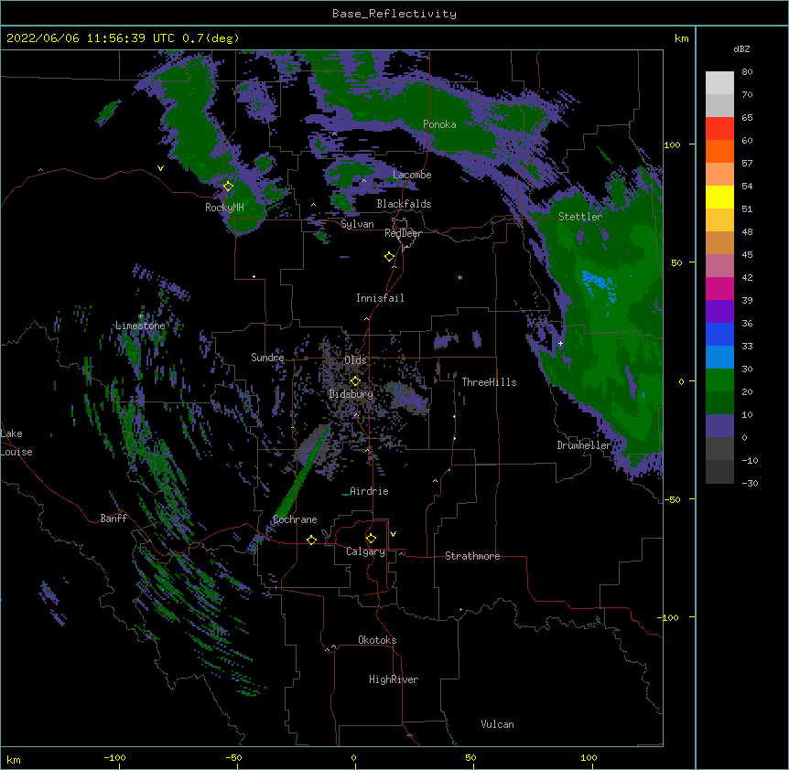The image size is (789, 770).
Task: Click the -30 value in dBZ legend
Action: pyautogui.click(x=750, y=484)
